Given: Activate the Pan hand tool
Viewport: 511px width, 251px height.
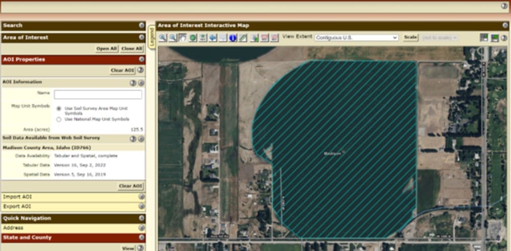Looking at the screenshot, I should [x=183, y=38].
